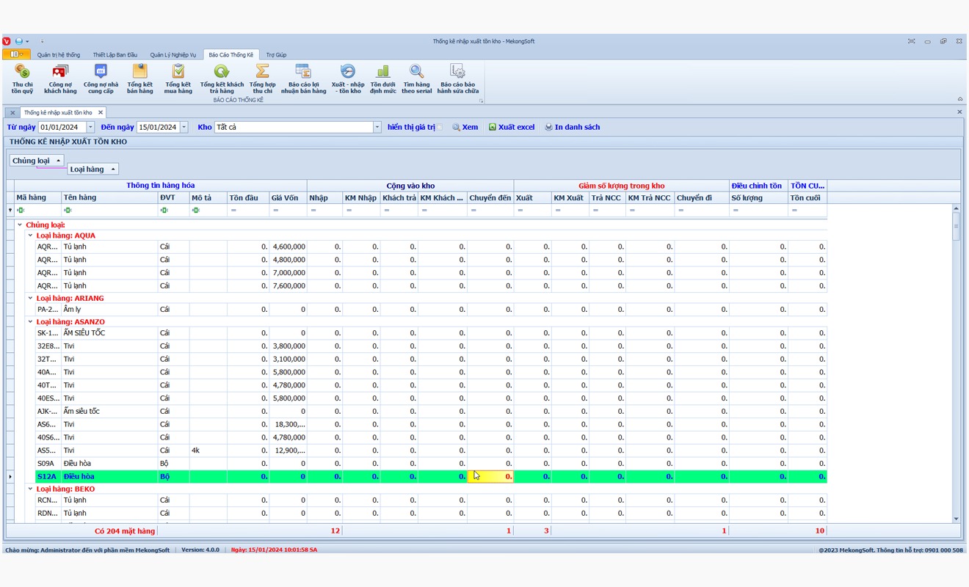969x587 pixels.
Task: Open Tổng hợp thu chi sigma icon
Action: tap(262, 78)
